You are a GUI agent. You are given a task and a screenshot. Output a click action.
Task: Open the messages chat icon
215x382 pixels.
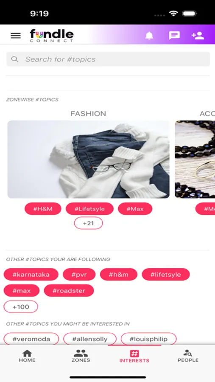174,36
